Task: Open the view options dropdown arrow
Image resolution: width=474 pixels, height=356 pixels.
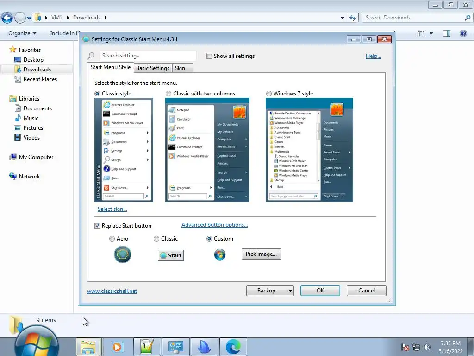Action: (x=431, y=33)
